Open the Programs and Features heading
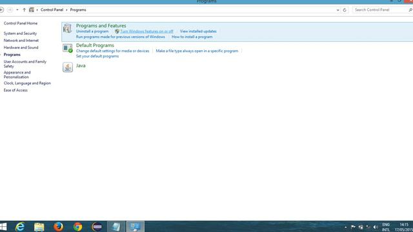This screenshot has height=232, width=413. 101,26
